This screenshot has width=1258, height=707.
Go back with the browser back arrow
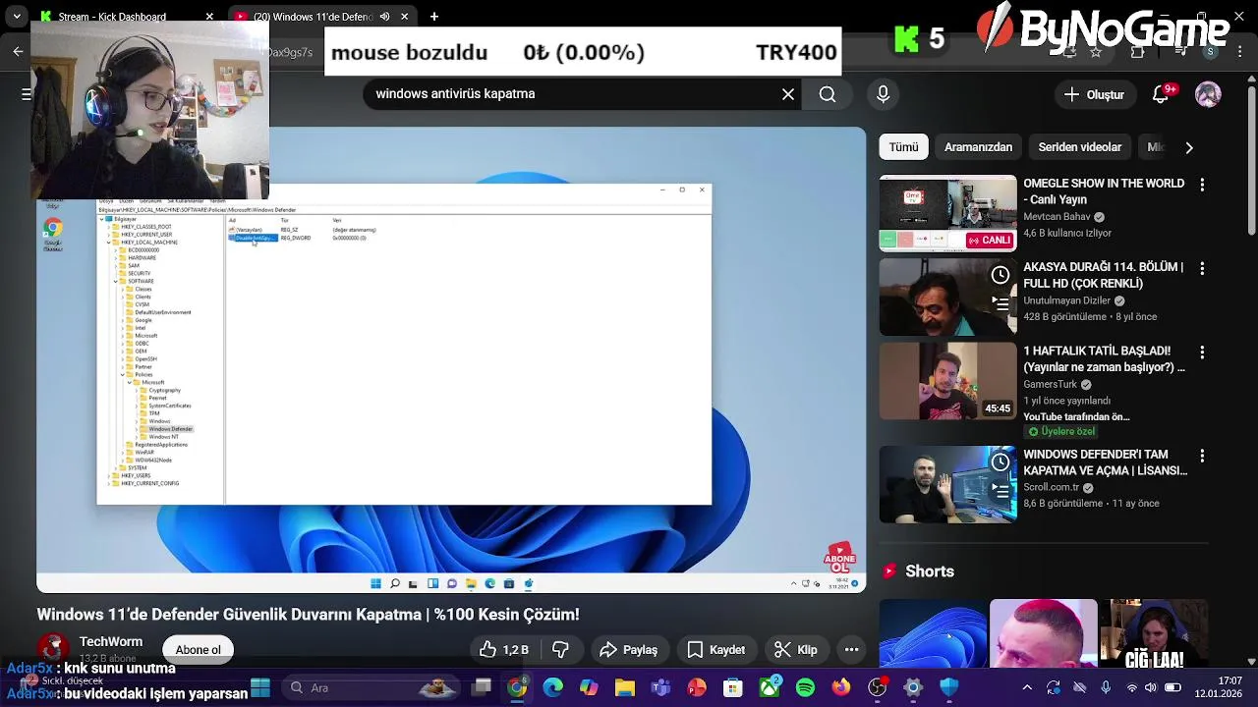18,52
